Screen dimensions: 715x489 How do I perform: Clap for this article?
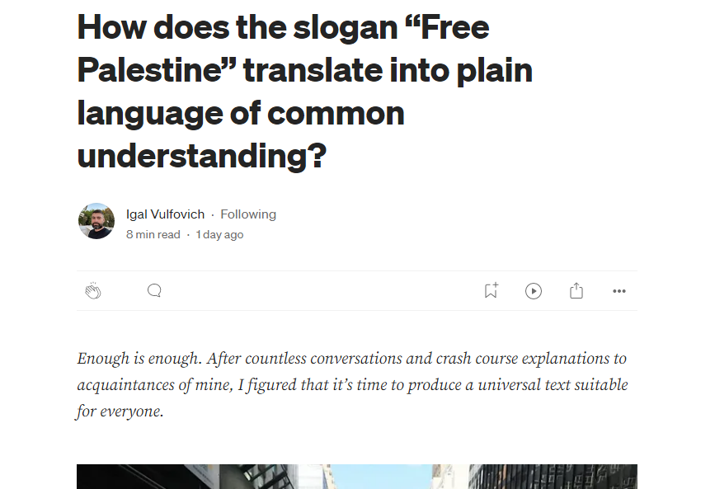click(x=93, y=290)
